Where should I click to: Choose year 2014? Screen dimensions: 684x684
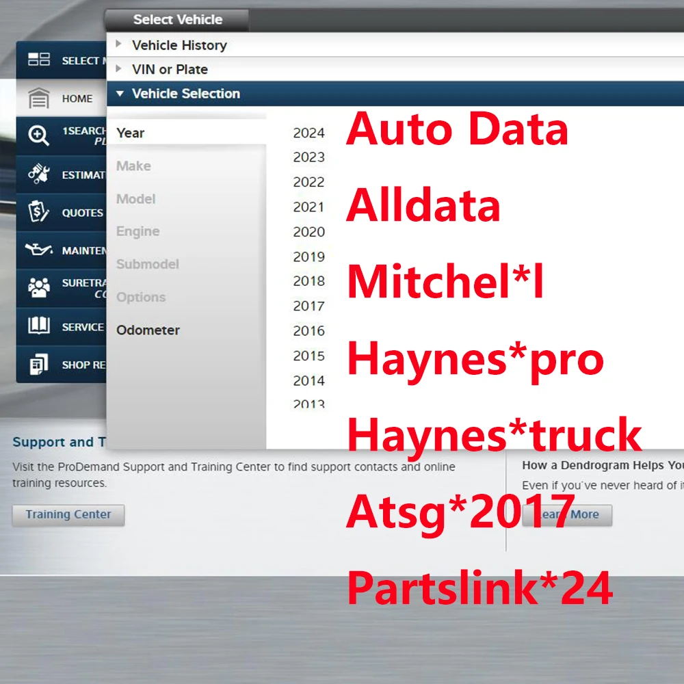click(309, 380)
